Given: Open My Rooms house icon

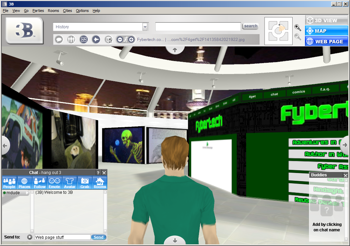Looking at the screenshot, I should [x=100, y=183].
